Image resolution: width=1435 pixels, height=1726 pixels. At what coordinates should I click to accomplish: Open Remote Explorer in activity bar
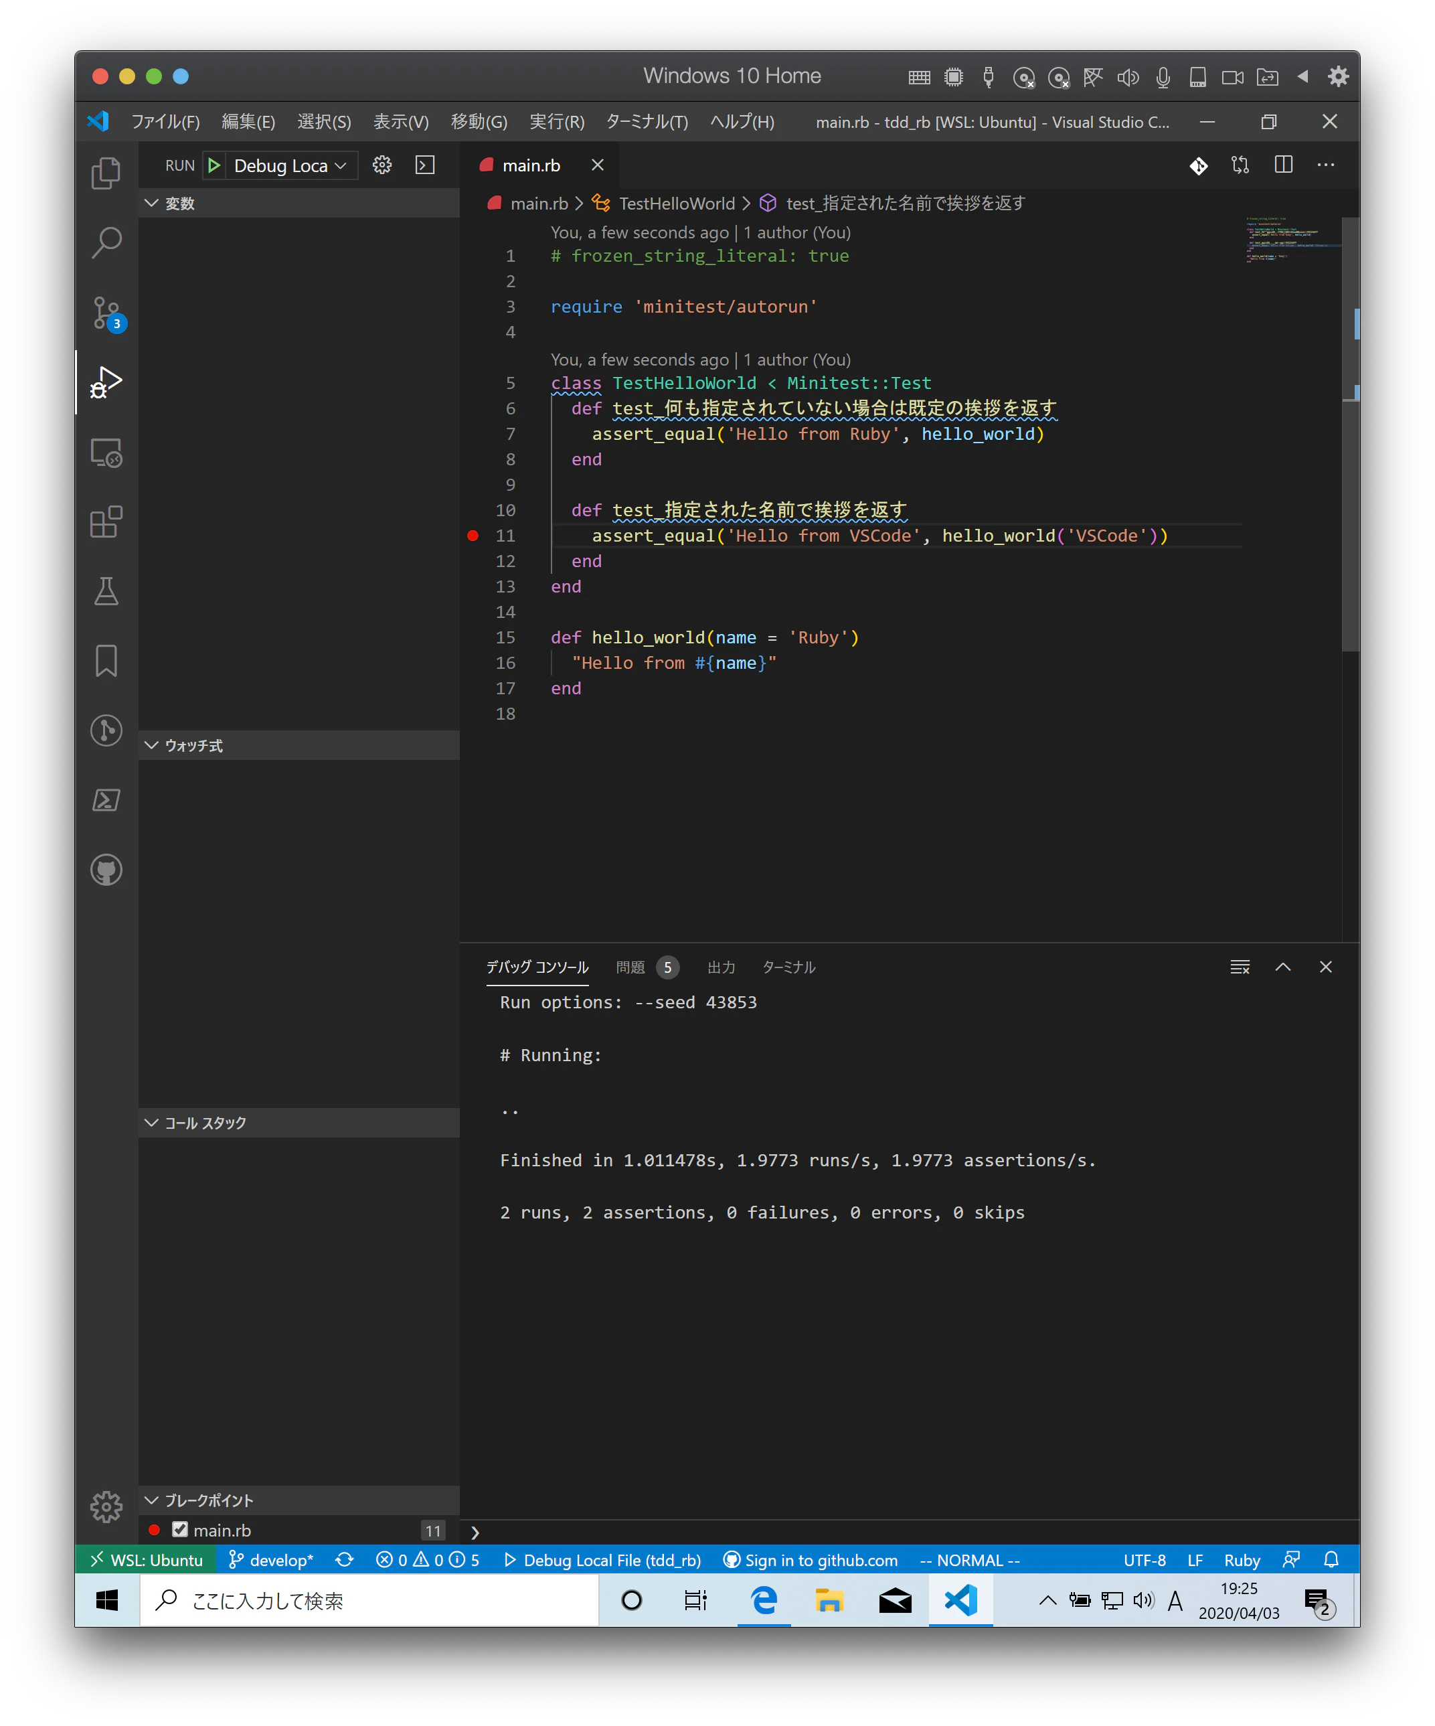[x=106, y=452]
